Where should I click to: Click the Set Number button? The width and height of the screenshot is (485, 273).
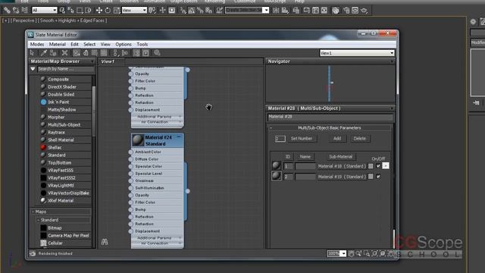(x=302, y=138)
